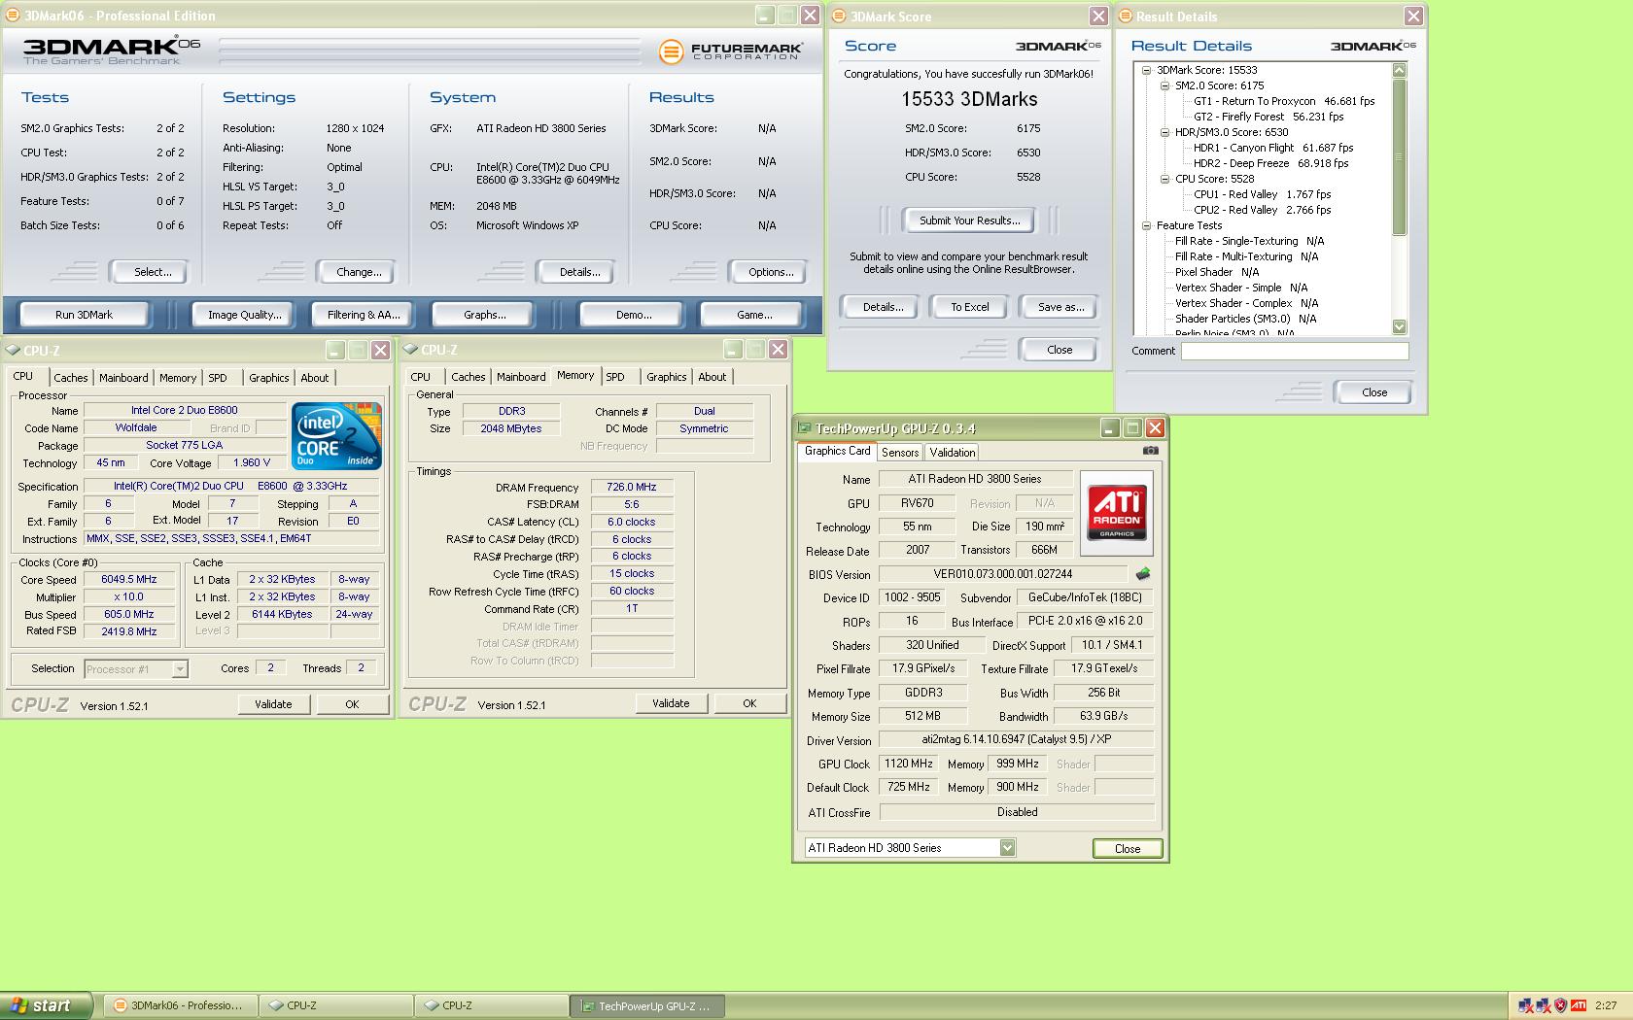
Task: Click the red shield tray icon
Action: pos(1561,1005)
